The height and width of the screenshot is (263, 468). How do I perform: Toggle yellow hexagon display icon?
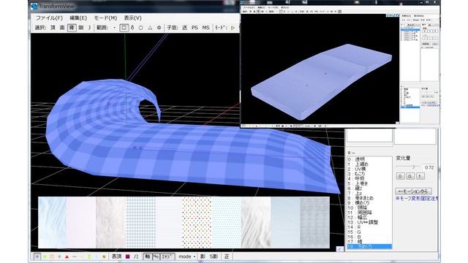click(x=104, y=256)
